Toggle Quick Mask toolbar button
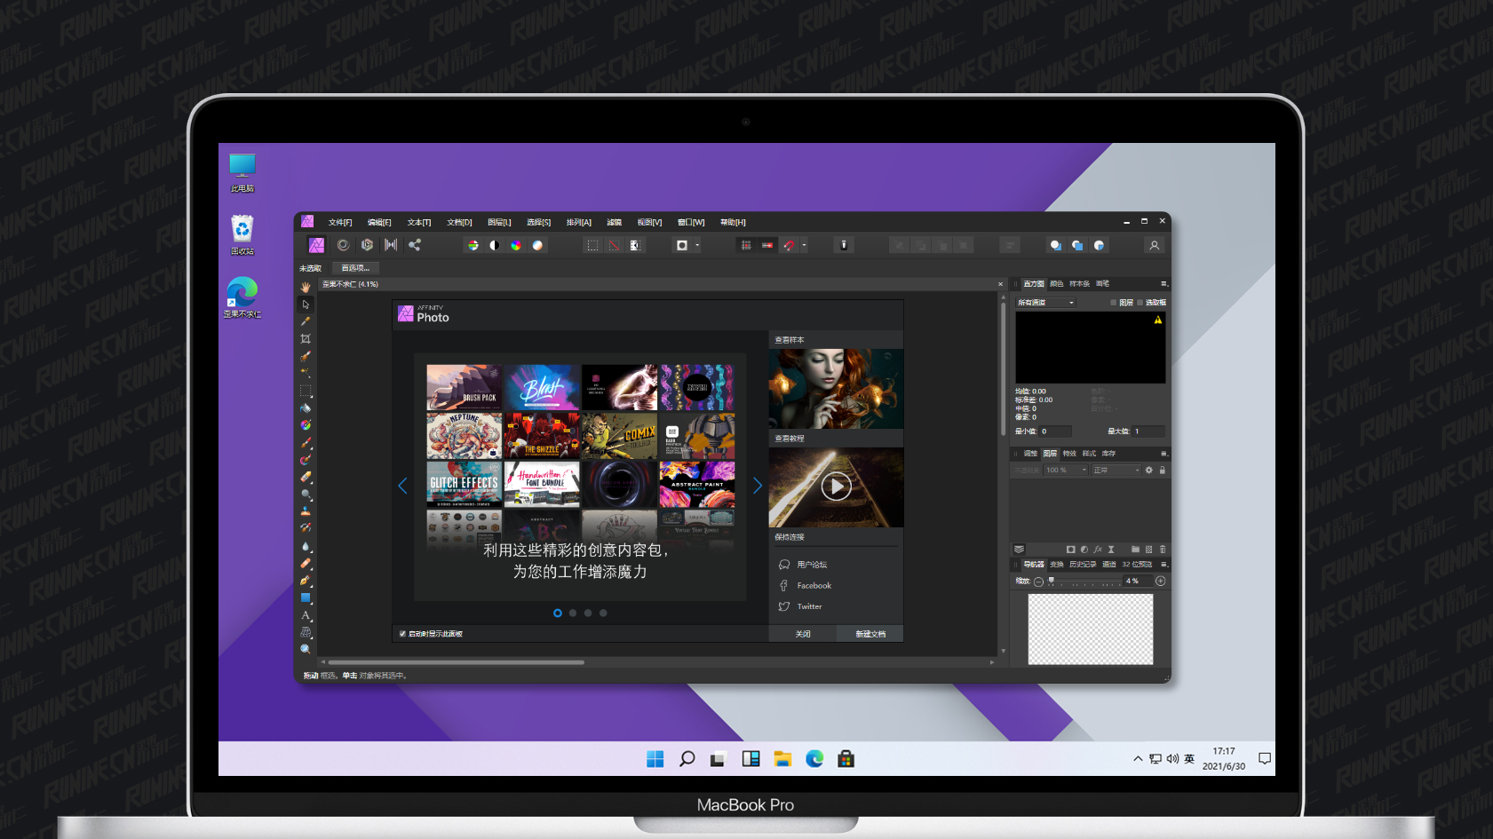 (682, 246)
